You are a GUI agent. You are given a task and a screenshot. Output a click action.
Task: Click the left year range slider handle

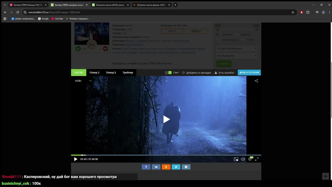coord(218,29)
